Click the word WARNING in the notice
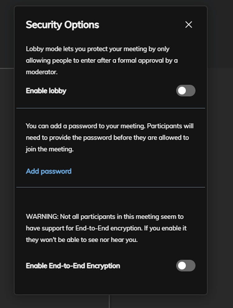 click(x=42, y=217)
